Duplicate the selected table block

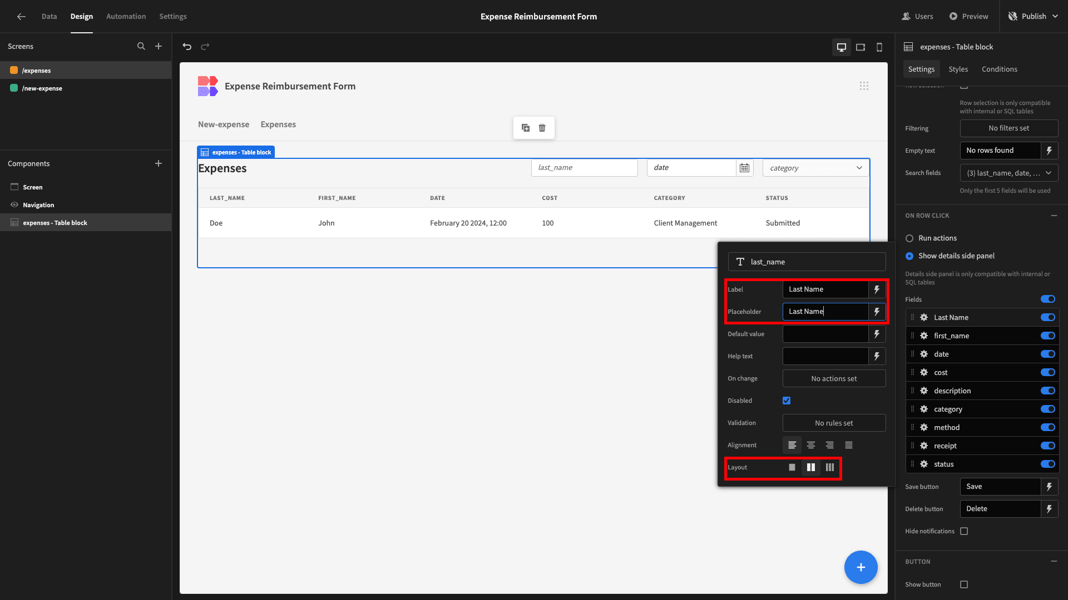(526, 128)
